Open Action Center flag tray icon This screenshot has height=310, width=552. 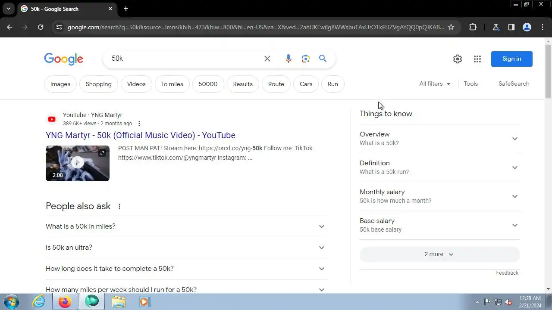click(487, 302)
